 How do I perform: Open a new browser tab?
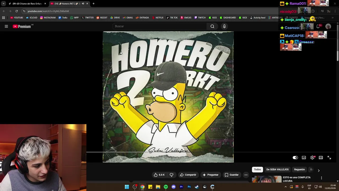(x=93, y=4)
